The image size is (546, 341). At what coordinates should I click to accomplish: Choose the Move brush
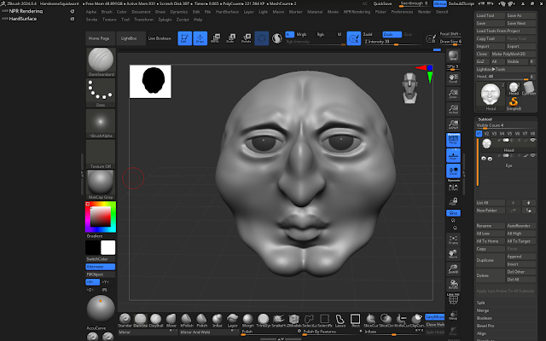[171, 317]
